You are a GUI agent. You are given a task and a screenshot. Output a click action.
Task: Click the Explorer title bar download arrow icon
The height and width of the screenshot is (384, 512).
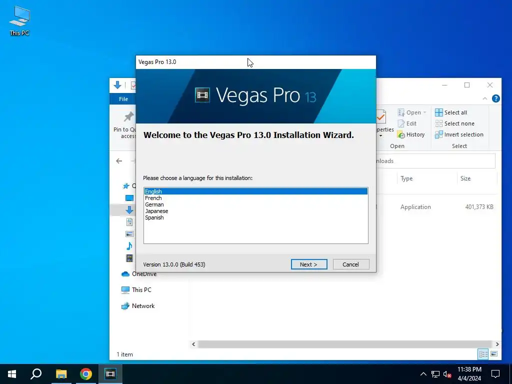click(117, 85)
